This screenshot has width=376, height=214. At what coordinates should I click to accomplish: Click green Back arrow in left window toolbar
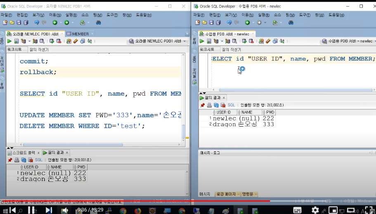(55, 23)
